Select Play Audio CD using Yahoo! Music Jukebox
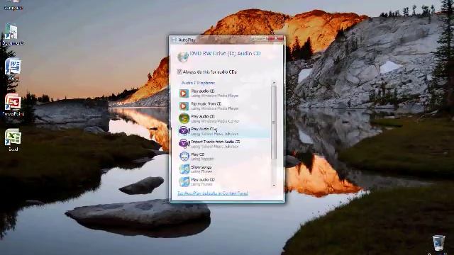 pyautogui.click(x=224, y=131)
